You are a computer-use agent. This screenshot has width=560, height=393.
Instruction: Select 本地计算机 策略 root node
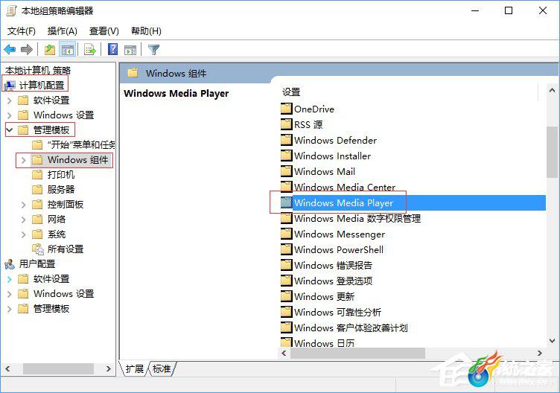(38, 70)
